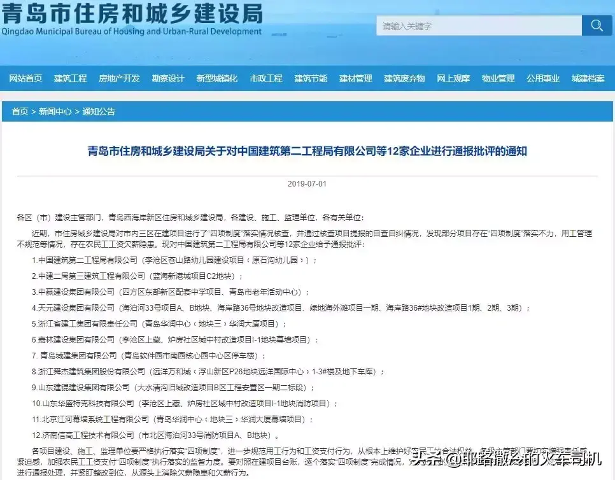Screen dimensions: 615x480
Task: Open the 建筑工程 navigation item
Action: click(71, 78)
